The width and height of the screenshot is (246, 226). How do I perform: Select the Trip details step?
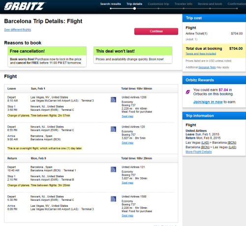tap(134, 4)
